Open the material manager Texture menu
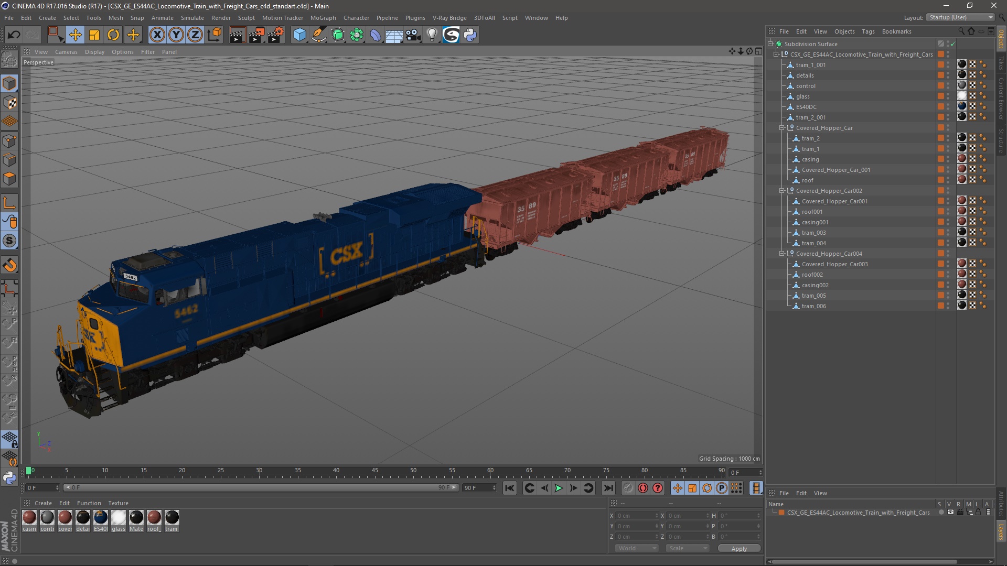Viewport: 1007px width, 566px height. pos(118,503)
